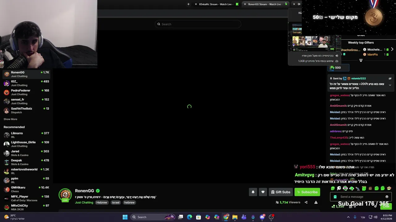This screenshot has width=396, height=222.
Task: Open Microsoft Edge from taskbar
Action: (x=190, y=217)
